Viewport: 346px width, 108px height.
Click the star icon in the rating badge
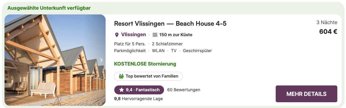121,90
